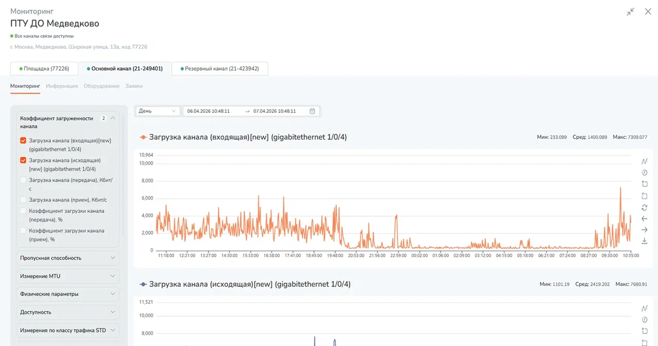Click the address line with код 77226
Viewport: 658px width, 346px height.
point(79,47)
